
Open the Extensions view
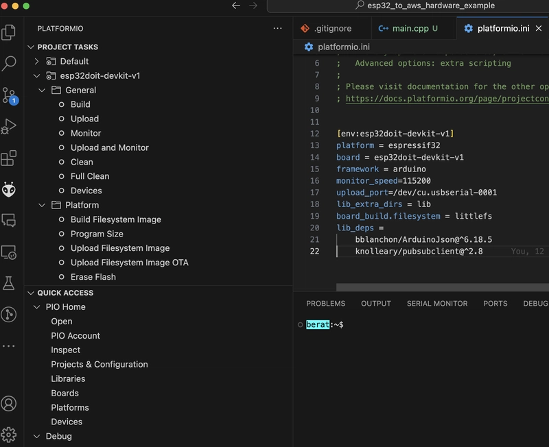tap(9, 158)
